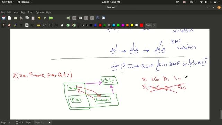Open a file with the folder icon
The height and width of the screenshot is (125, 222).
[15, 18]
